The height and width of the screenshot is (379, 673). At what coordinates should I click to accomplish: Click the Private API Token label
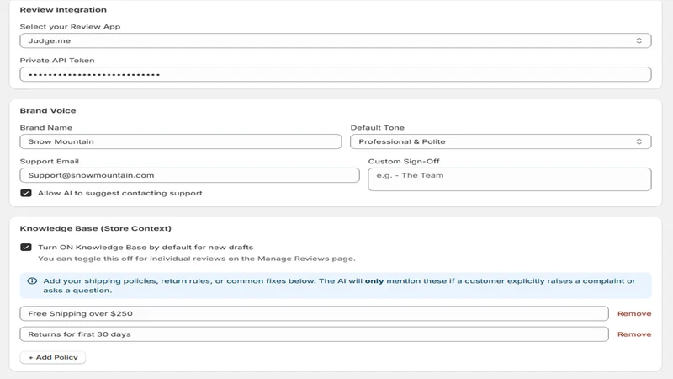click(x=57, y=61)
